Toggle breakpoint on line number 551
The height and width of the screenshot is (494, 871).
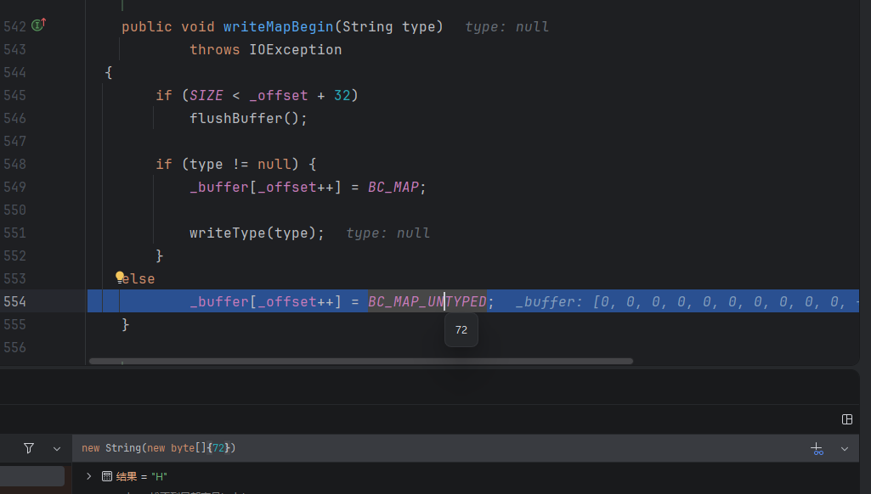tap(14, 233)
